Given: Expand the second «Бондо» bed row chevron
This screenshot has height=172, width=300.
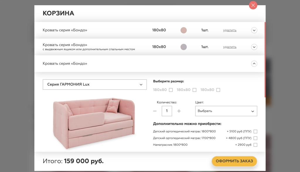Looking at the screenshot, I should (254, 47).
